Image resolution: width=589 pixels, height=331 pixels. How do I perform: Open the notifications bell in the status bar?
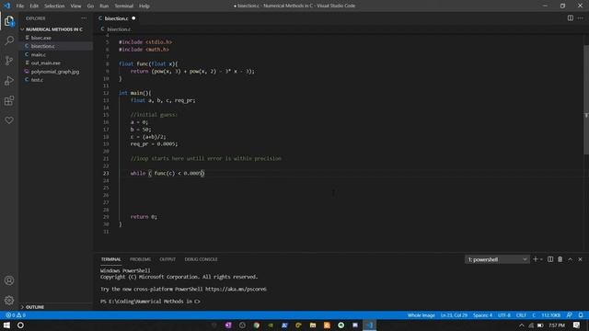(581, 315)
